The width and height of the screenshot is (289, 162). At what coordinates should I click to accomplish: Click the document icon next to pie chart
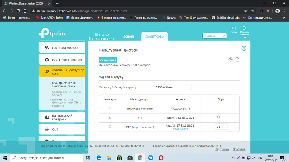tap(237, 59)
